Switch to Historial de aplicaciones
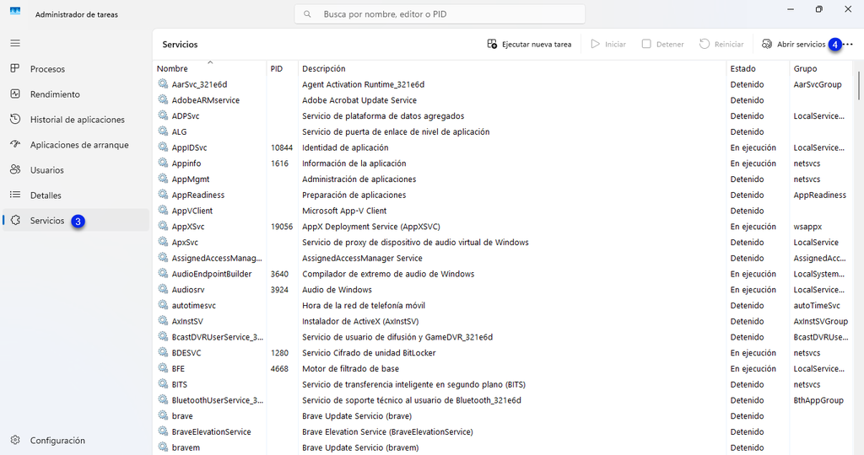The width and height of the screenshot is (864, 455). [75, 120]
